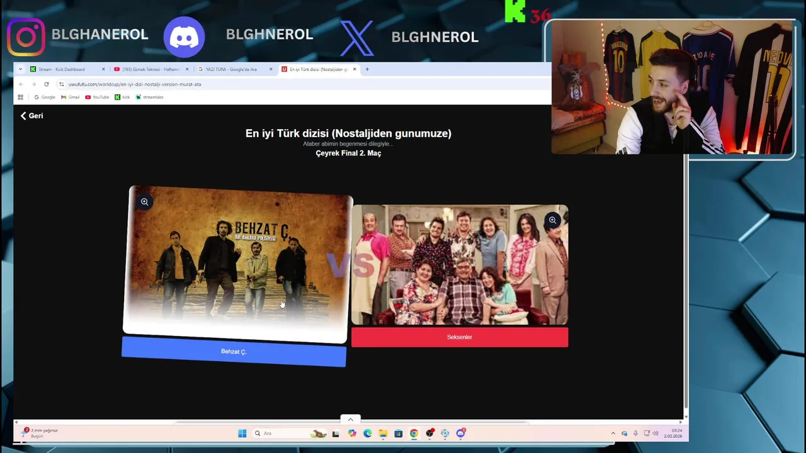Open Microsoft Store from the taskbar
The image size is (806, 453).
tap(399, 433)
